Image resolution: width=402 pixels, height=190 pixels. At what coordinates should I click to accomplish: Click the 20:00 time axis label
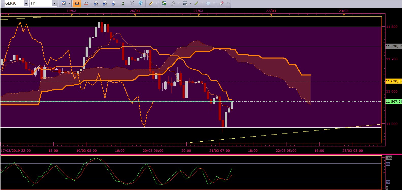pyautogui.click(x=186, y=150)
